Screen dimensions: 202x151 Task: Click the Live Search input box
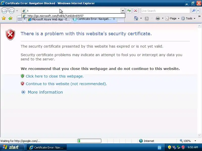point(165,11)
